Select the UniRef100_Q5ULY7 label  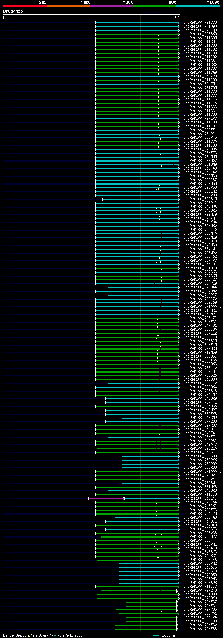[200, 498]
